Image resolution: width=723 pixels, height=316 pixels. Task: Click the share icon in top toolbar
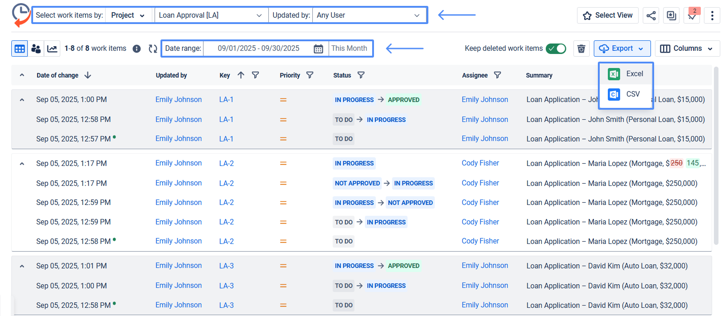[651, 15]
